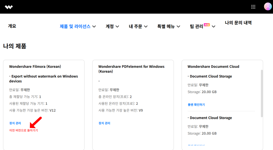Click the Beta badge on 팀 관리
This screenshot has height=150, width=273.
207,25
